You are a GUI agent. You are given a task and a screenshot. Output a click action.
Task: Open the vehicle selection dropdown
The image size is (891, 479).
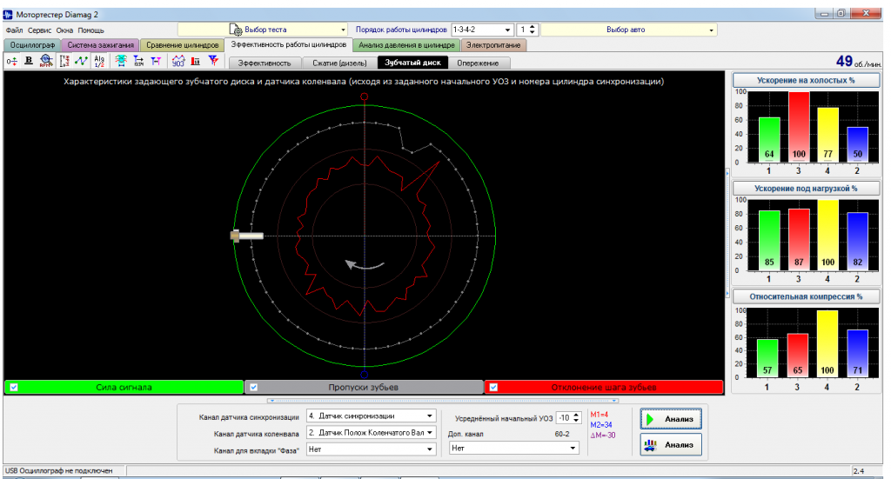[628, 30]
